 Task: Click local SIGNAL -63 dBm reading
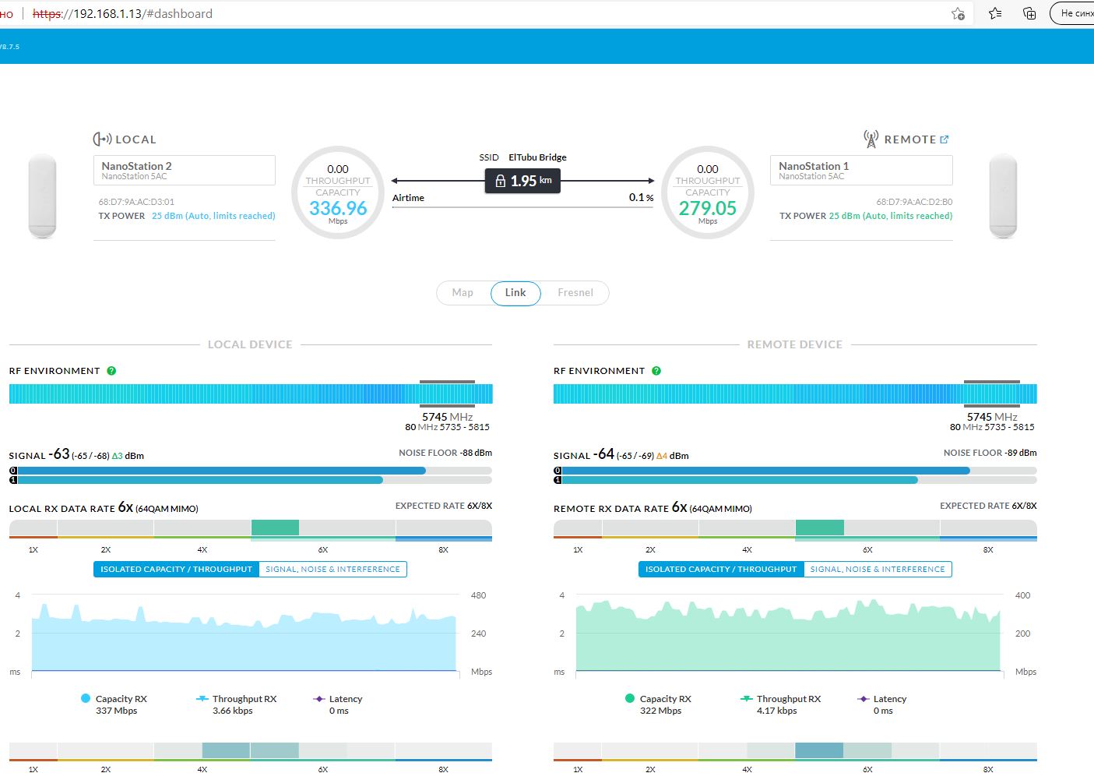point(76,454)
